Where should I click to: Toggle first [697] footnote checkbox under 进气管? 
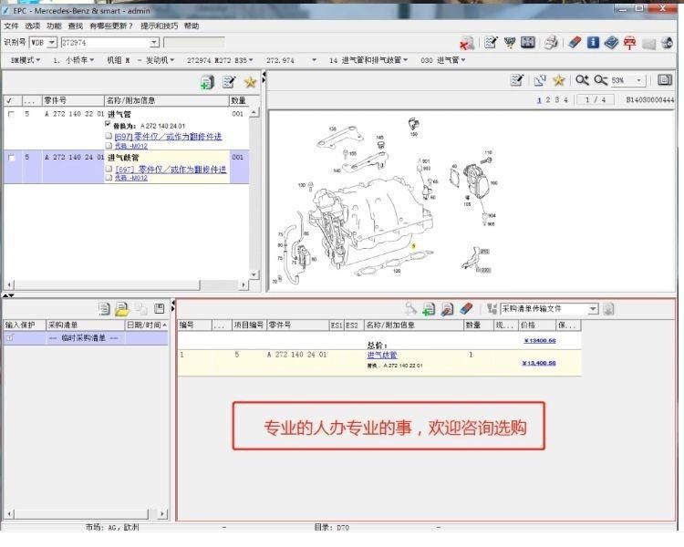pyautogui.click(x=109, y=136)
